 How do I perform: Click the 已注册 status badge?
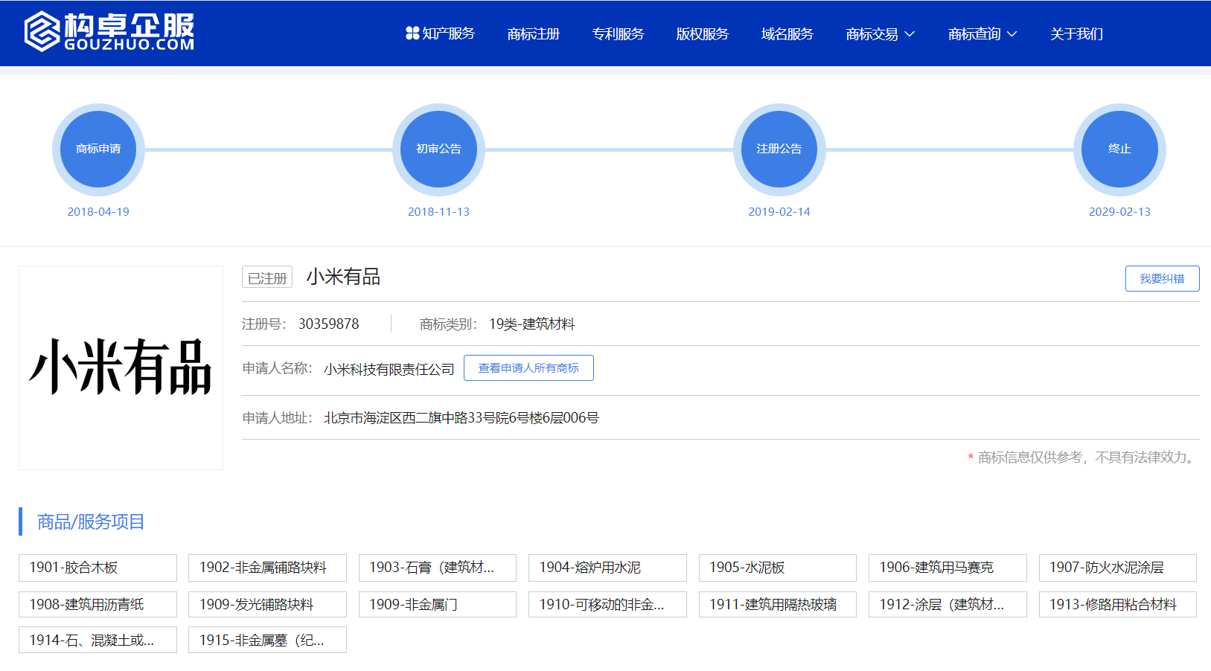(267, 277)
